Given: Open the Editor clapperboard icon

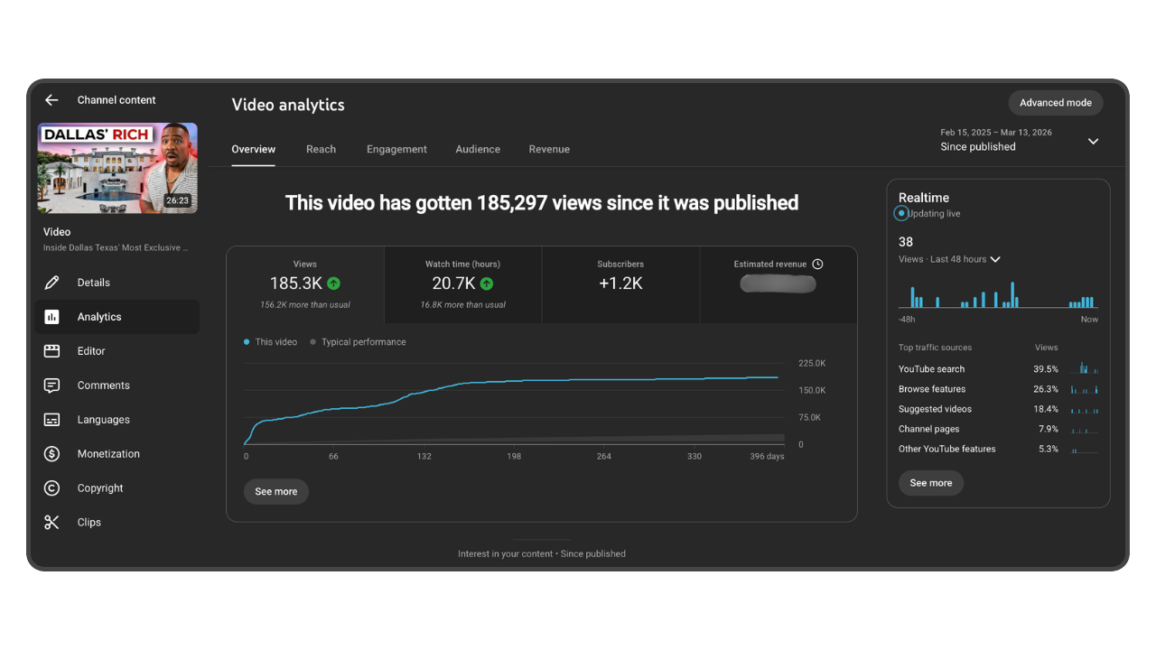Looking at the screenshot, I should coord(52,351).
